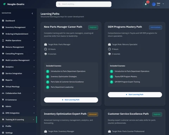The width and height of the screenshot is (169, 135).
Task: Click 'Target Role: Parts Counter Professional' text
Action: 128,131
